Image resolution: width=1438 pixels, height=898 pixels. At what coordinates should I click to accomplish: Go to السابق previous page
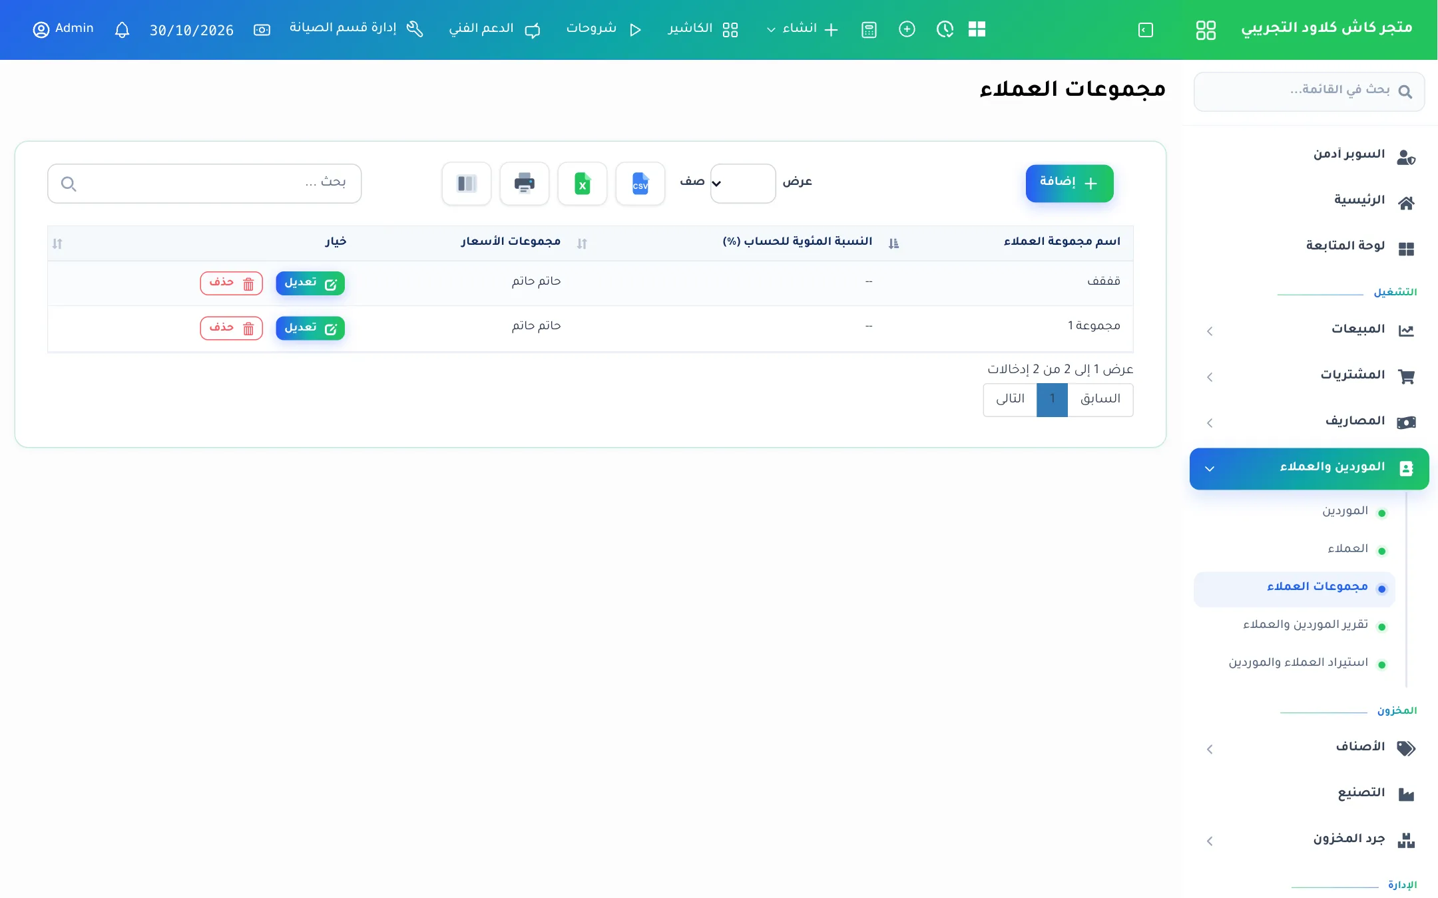pyautogui.click(x=1100, y=400)
